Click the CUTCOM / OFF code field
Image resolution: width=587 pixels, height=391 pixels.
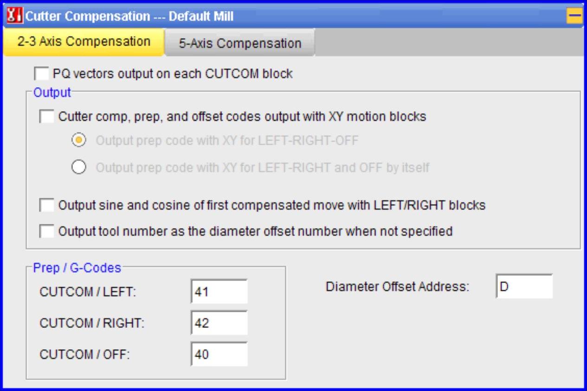point(219,354)
